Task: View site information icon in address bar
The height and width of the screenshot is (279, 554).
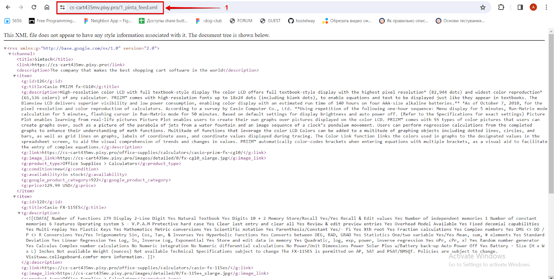Action: pos(62,7)
